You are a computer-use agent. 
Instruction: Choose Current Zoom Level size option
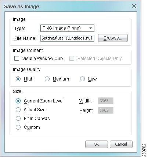18,101
